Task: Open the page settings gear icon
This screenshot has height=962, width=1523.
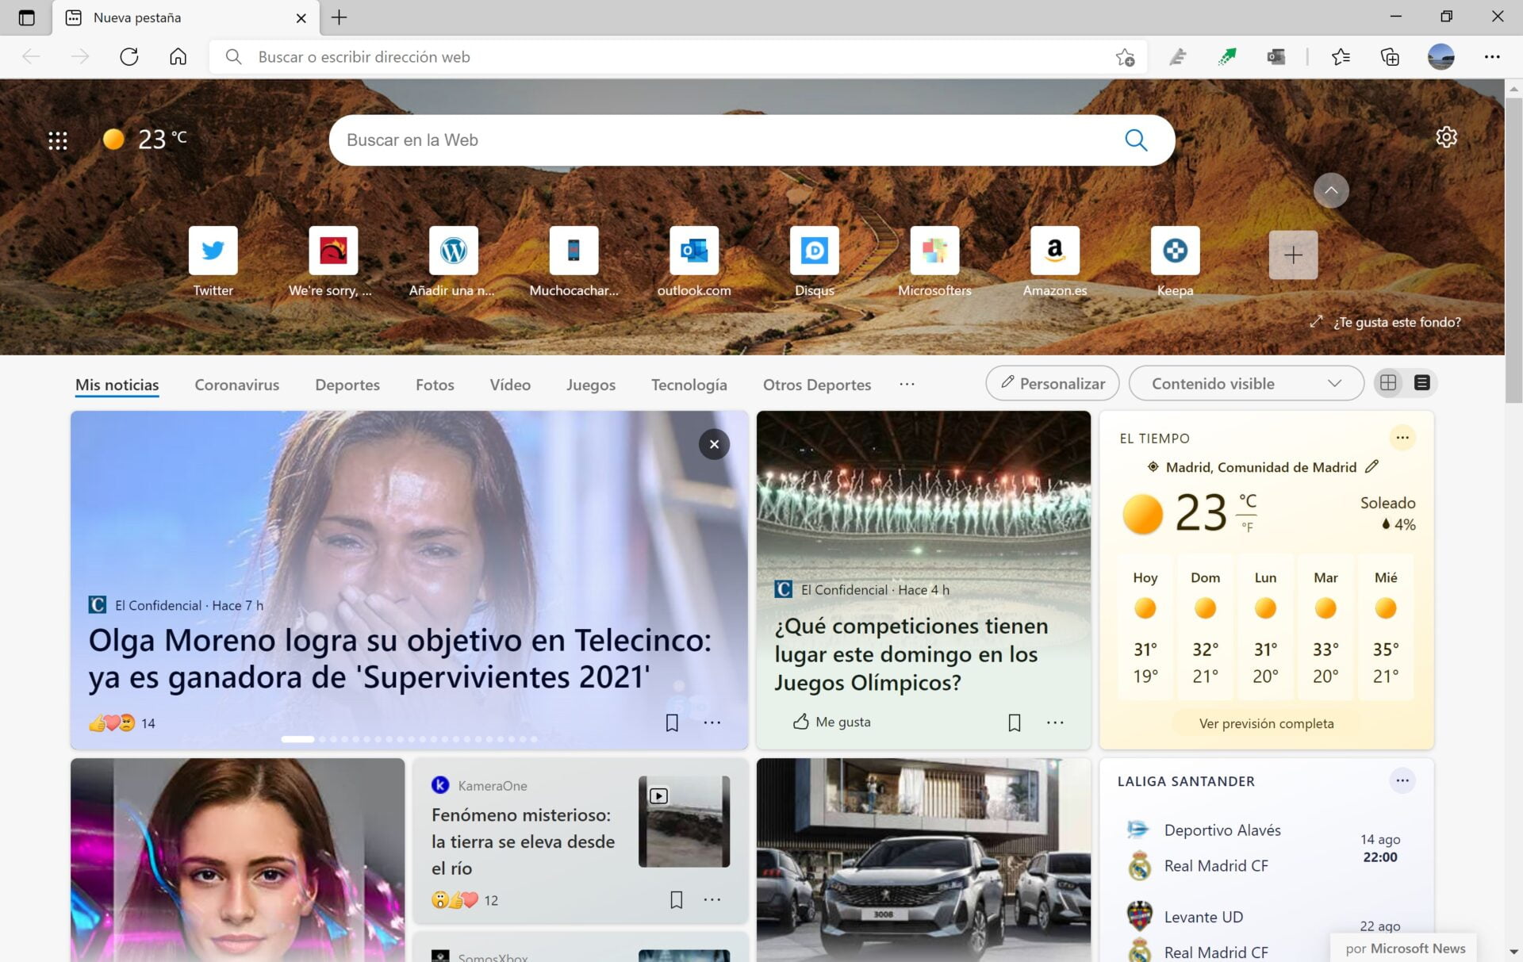Action: [x=1446, y=137]
